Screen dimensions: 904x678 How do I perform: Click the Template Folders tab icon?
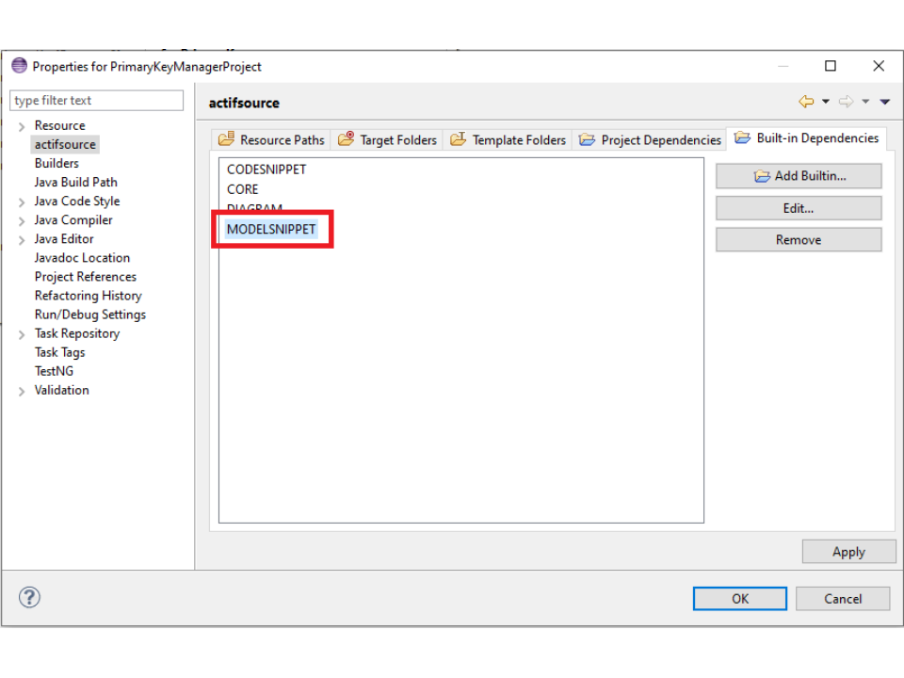pos(459,139)
